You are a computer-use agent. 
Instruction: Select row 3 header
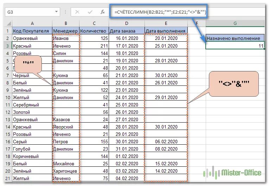[8, 46]
